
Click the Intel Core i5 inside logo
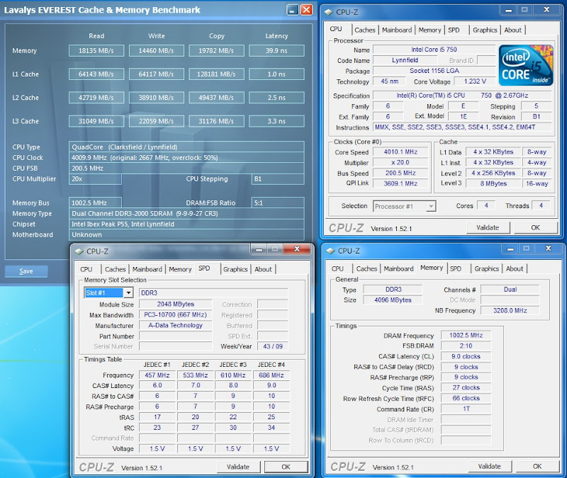tap(526, 65)
